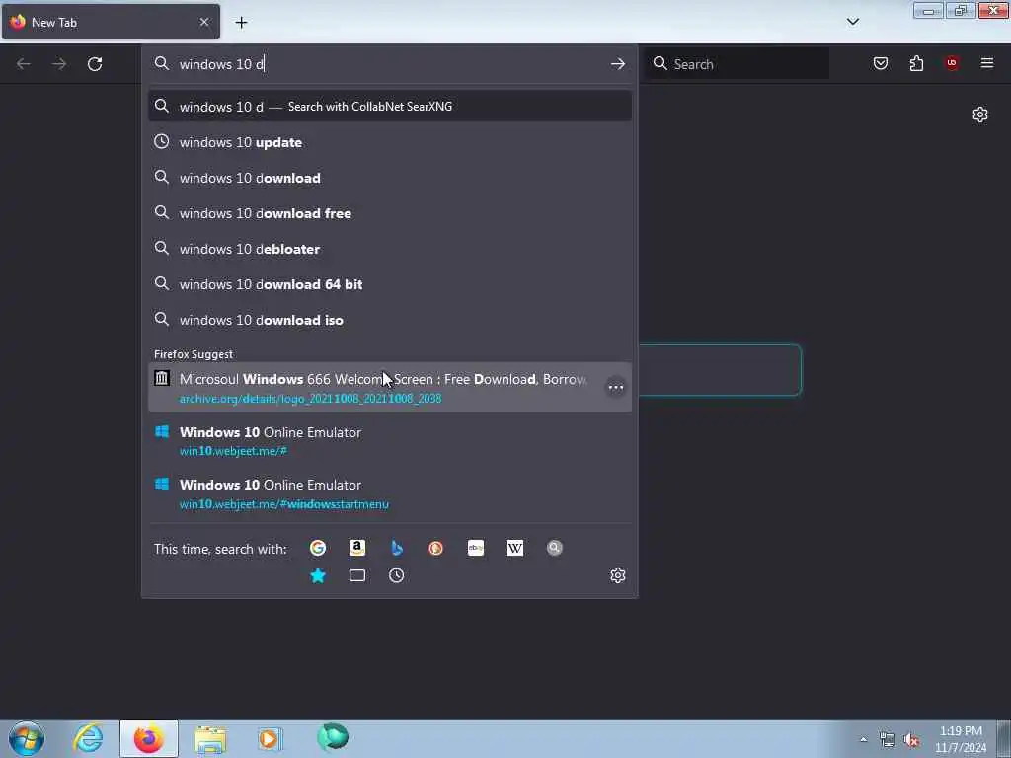
Task: Open new tab page customize gear
Action: pyautogui.click(x=980, y=114)
